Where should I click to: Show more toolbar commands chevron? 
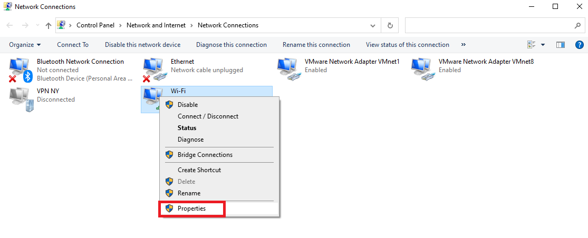point(464,45)
